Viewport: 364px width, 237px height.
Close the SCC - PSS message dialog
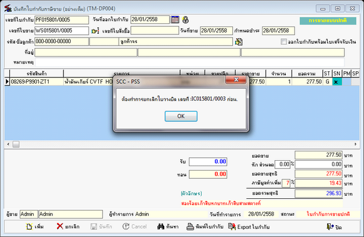(x=236, y=79)
